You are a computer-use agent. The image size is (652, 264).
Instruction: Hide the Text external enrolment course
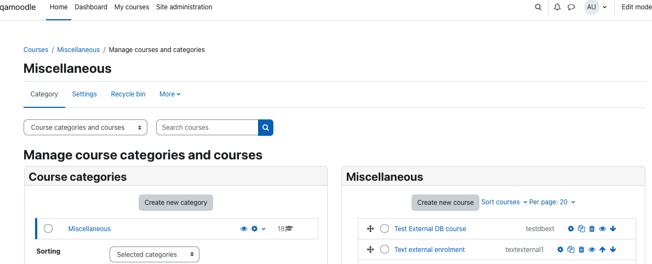pyautogui.click(x=592, y=249)
